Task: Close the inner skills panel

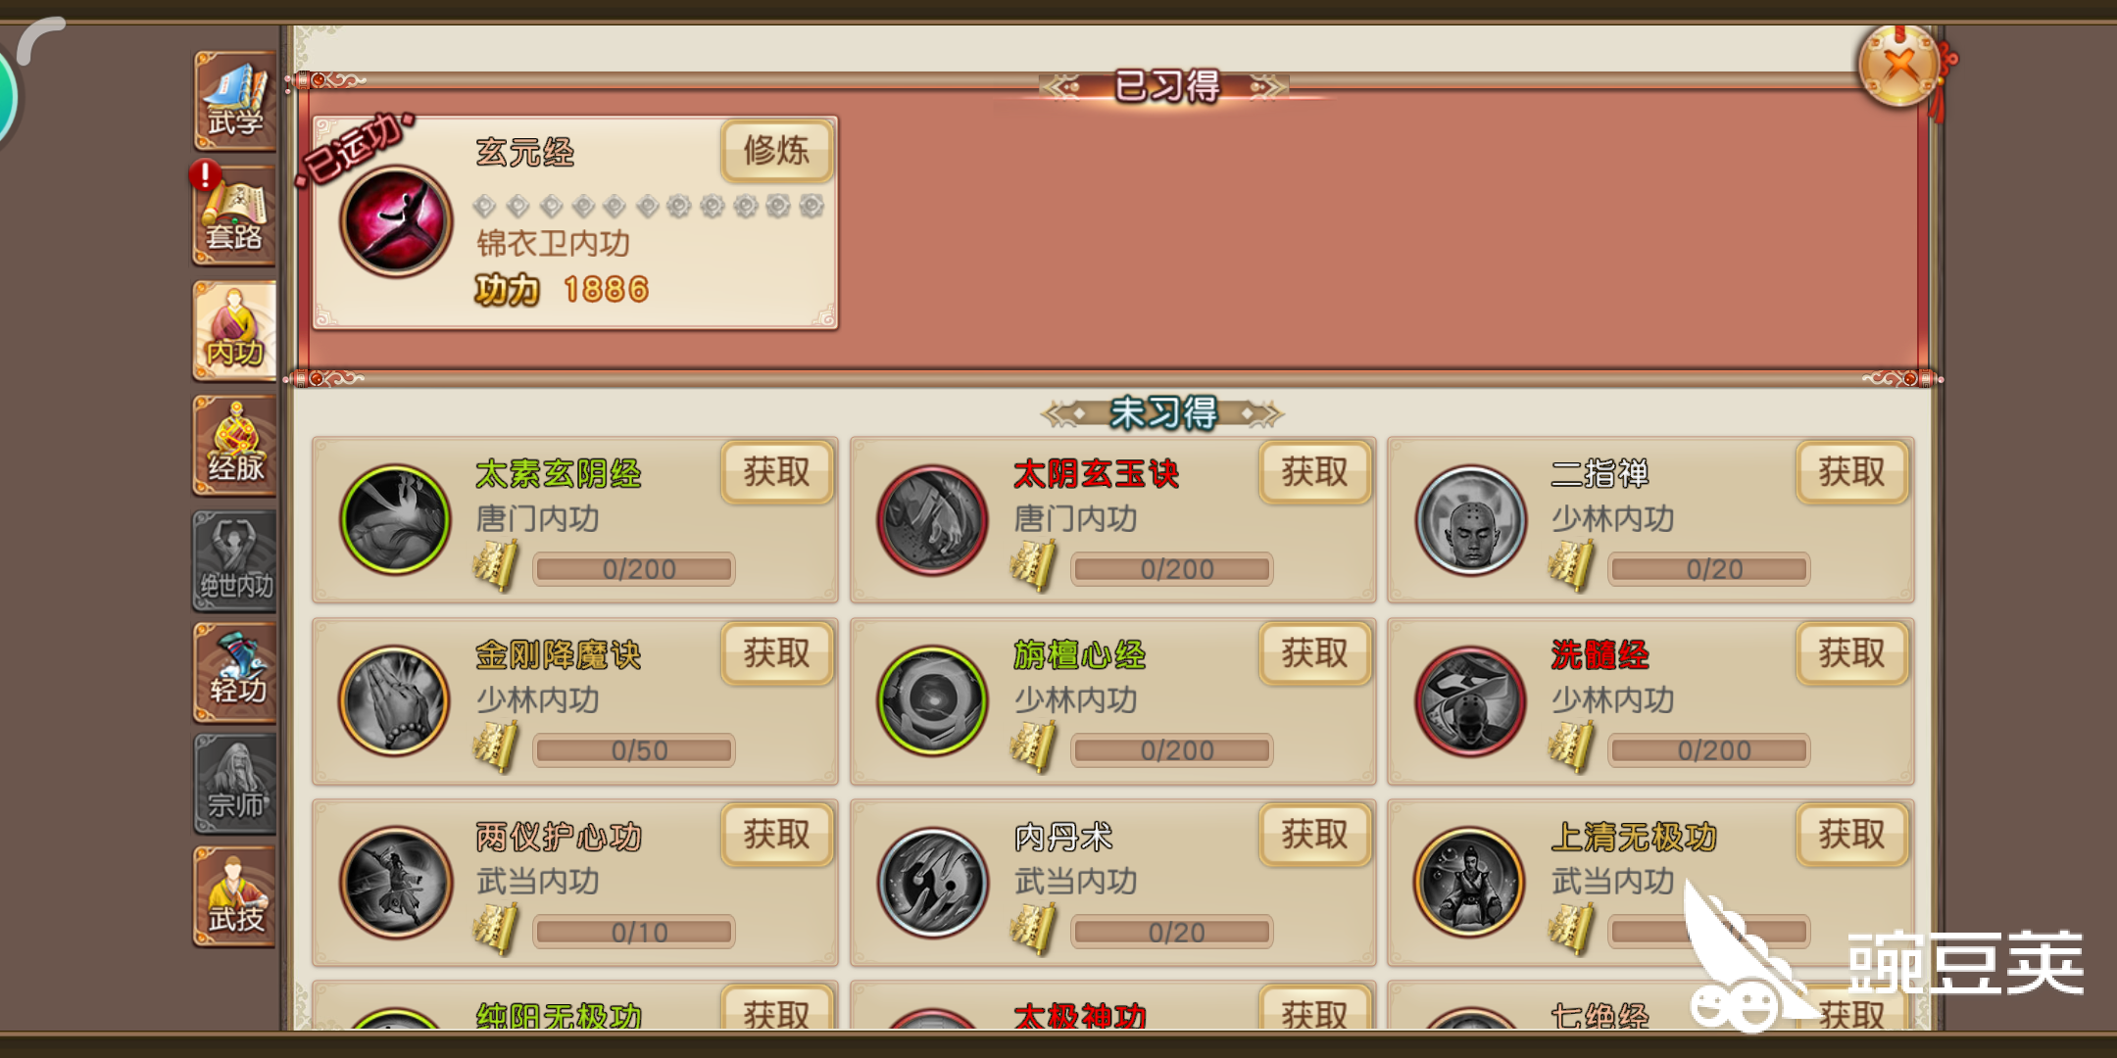Action: [1900, 66]
